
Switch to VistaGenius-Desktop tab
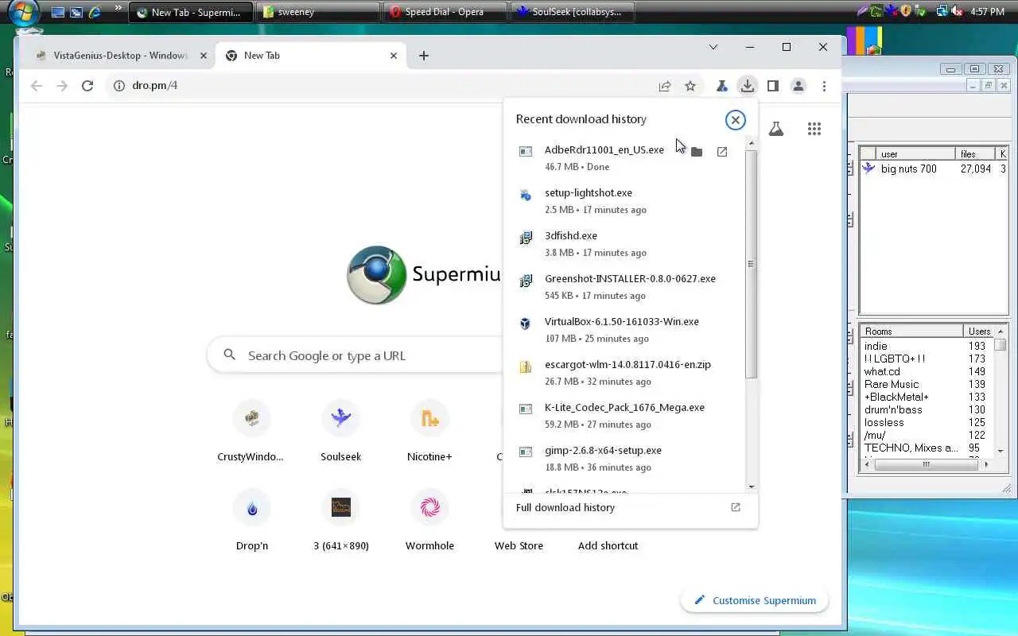coord(119,56)
